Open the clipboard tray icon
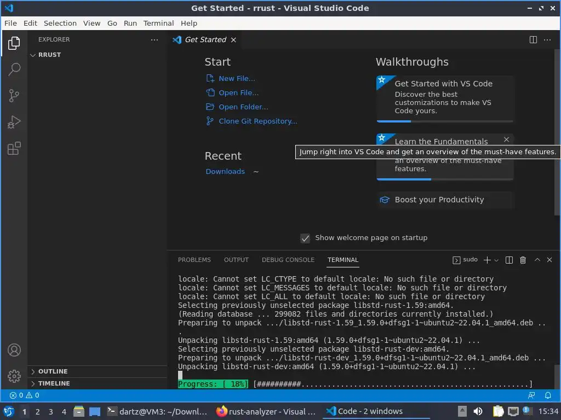Viewport: 561px width, 420px height. [498, 411]
